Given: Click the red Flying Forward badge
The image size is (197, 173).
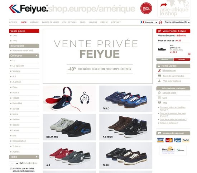Looking at the screenshot, I should (x=146, y=8).
